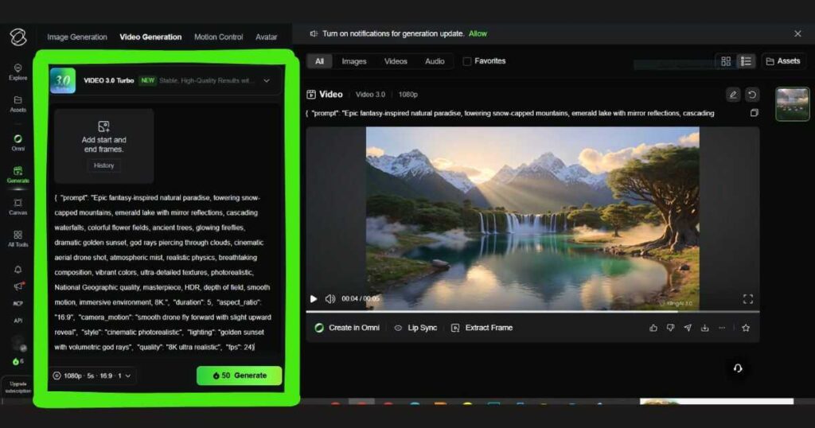Screen dimensions: 815x428
Task: Switch to grid view layout
Action: tap(726, 61)
